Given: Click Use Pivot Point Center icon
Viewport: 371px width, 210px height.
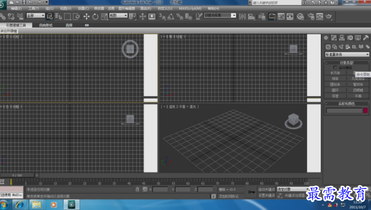Looking at the screenshot, I should click(x=133, y=16).
